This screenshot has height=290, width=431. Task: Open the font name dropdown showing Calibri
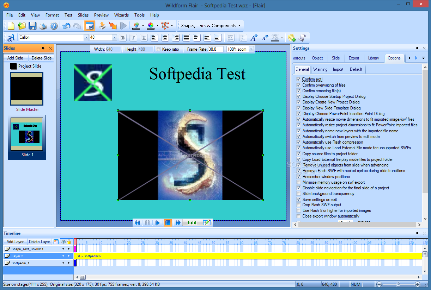tap(86, 38)
